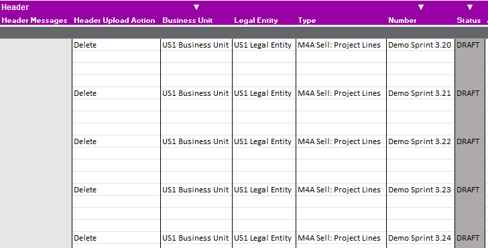Select the Header Upload Action column heading
Image resolution: width=488 pixels, height=248 pixels.
coord(115,21)
